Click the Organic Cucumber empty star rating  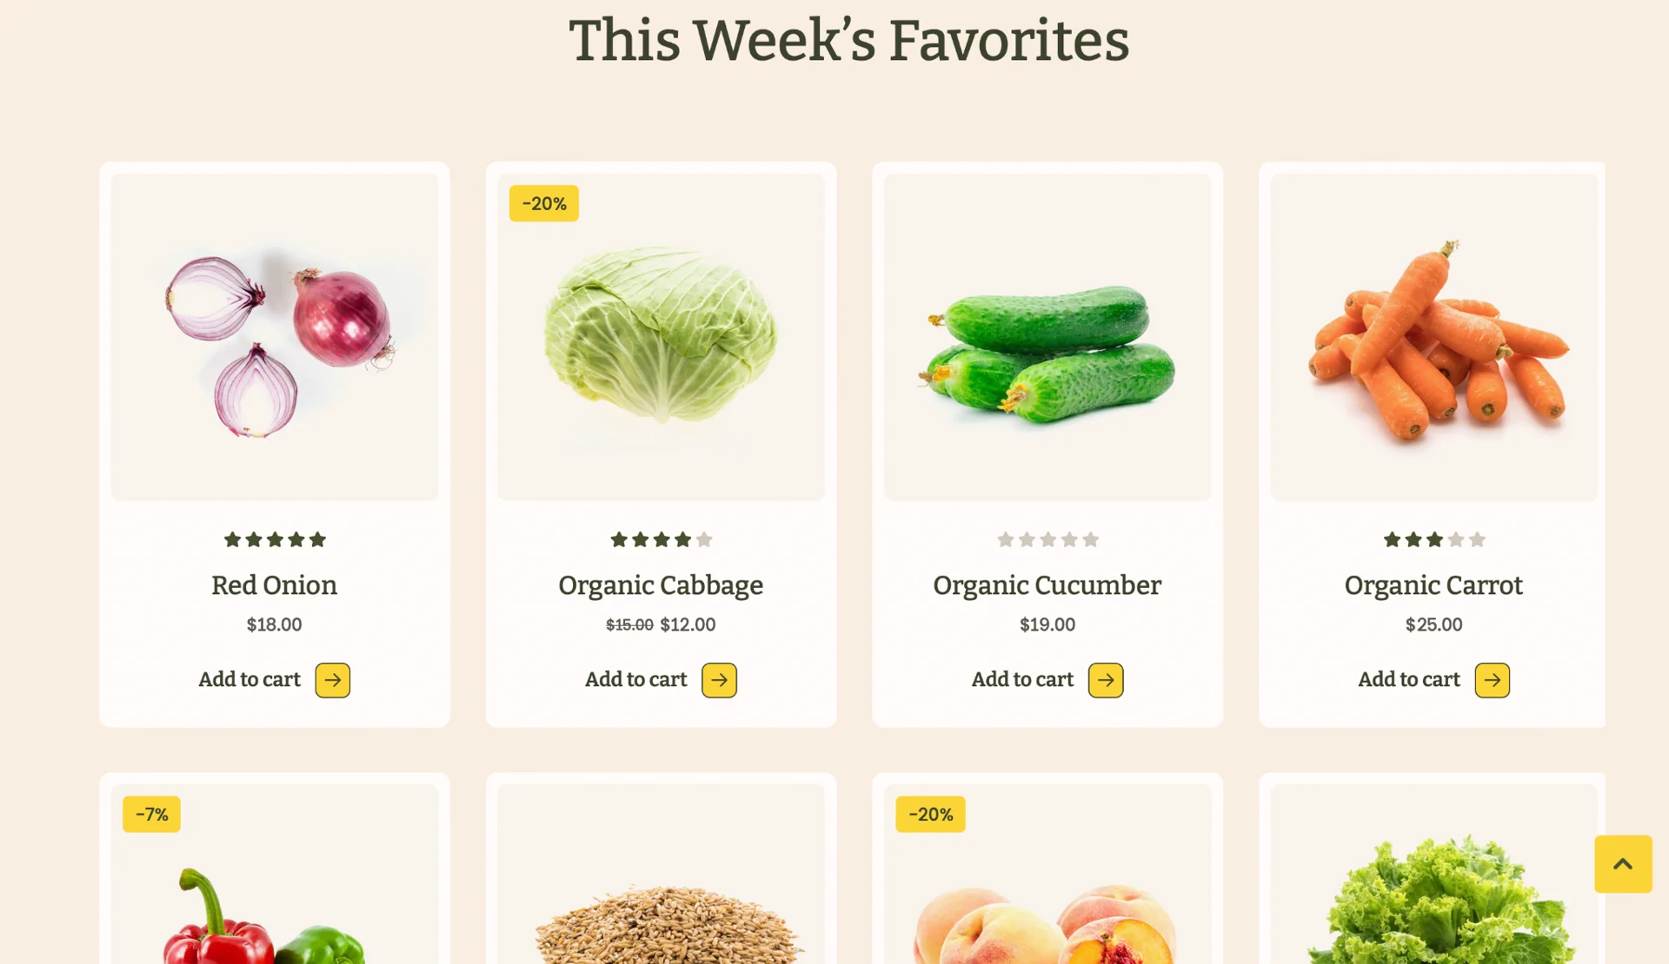tap(1047, 539)
